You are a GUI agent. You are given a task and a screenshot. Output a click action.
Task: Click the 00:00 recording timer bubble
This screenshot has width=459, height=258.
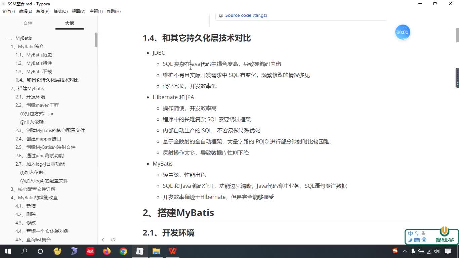(x=402, y=32)
